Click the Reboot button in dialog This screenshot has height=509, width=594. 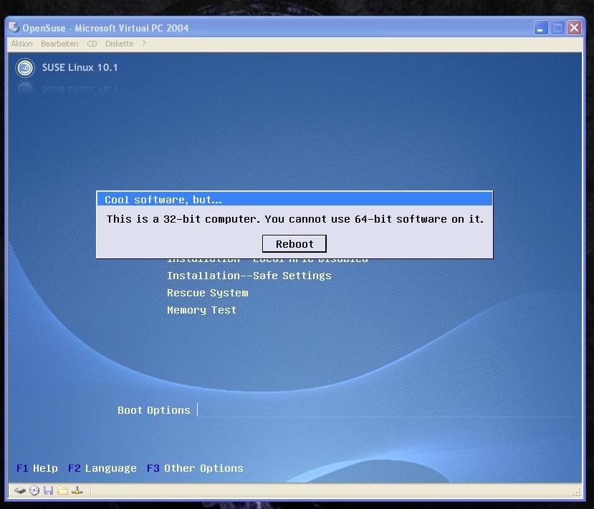(x=294, y=243)
